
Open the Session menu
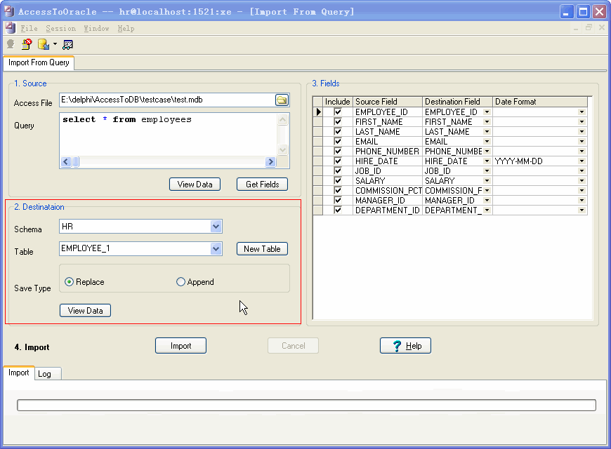tap(61, 29)
